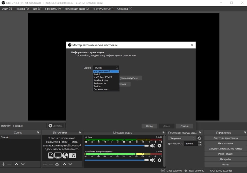Choose Facebook Live service

point(106,80)
